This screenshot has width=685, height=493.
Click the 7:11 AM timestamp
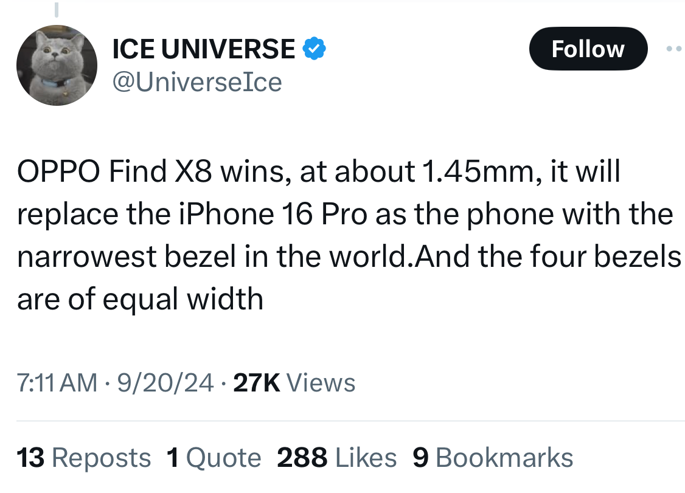pyautogui.click(x=57, y=382)
